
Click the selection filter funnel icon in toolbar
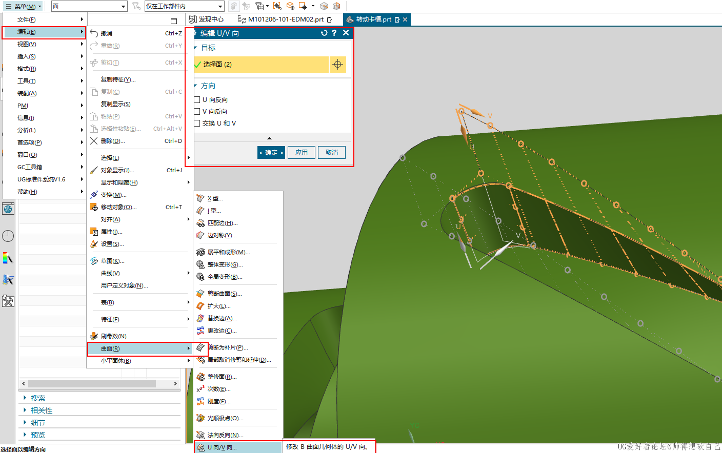tap(136, 6)
